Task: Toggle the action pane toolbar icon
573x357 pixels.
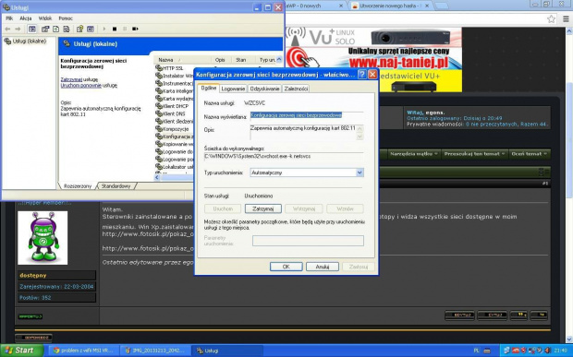Action: (x=91, y=29)
